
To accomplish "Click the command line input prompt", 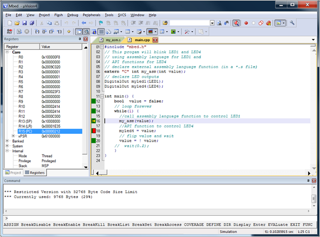I will pyautogui.click(x=159, y=218).
